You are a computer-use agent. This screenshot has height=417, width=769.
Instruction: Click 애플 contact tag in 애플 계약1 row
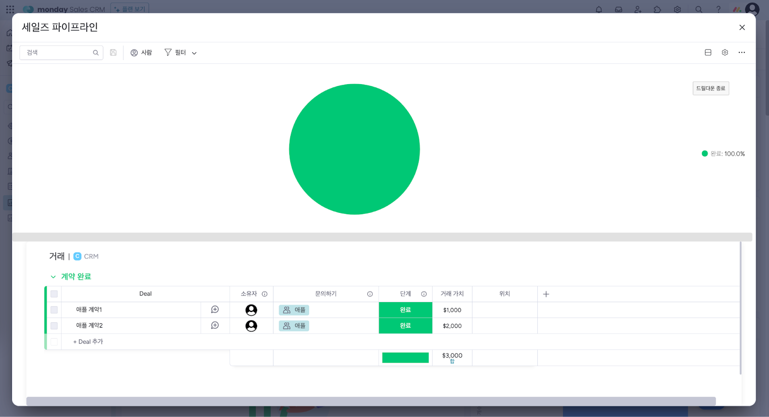pos(294,310)
